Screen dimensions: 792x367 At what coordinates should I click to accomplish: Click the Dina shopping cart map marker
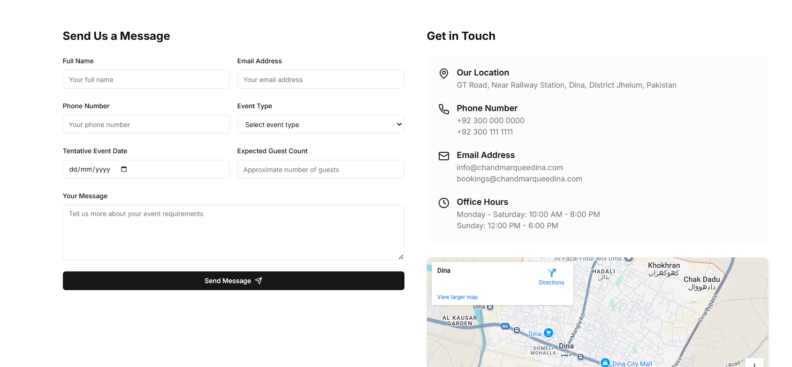548,333
